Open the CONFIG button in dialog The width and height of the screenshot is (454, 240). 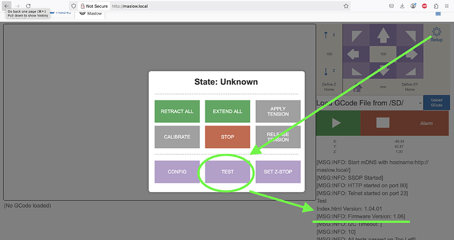(177, 172)
